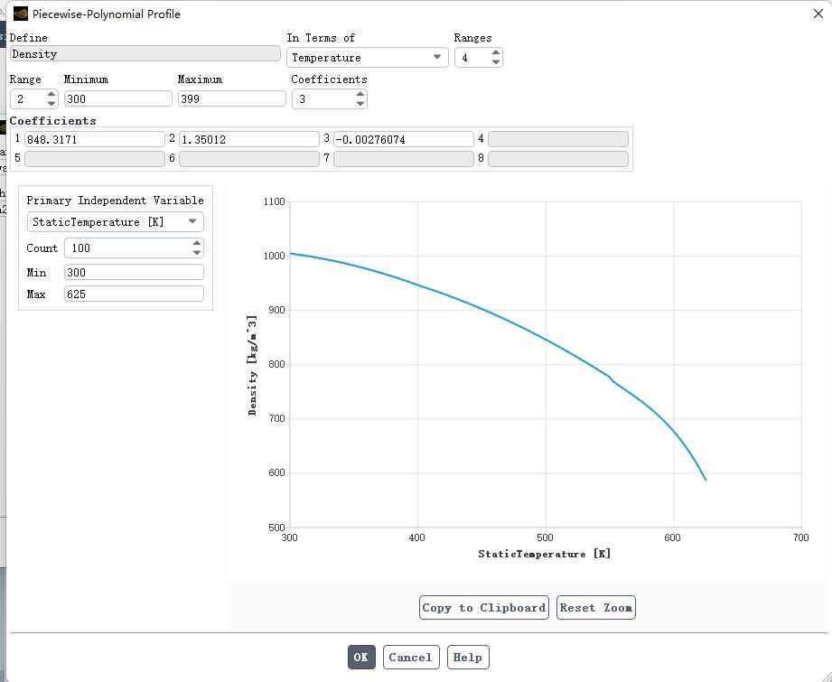This screenshot has width=832, height=682.
Task: Click the plot Max field showing 625
Action: (134, 294)
